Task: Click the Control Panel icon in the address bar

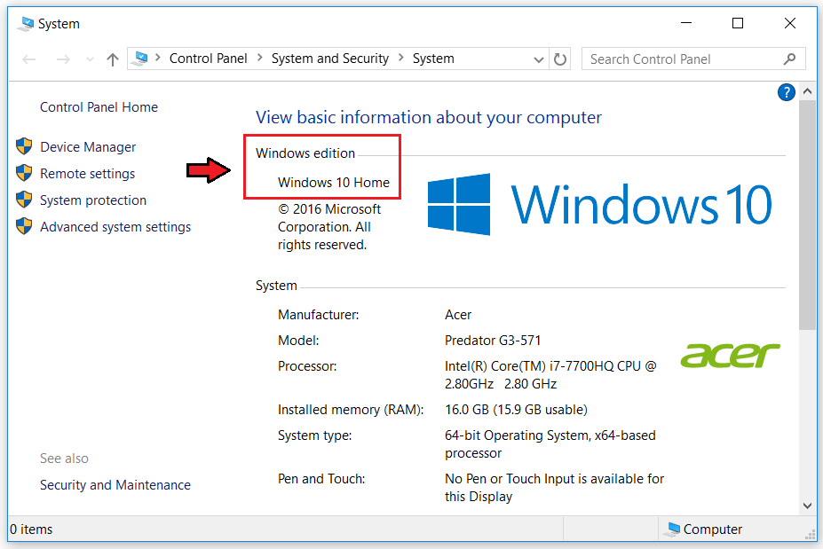Action: (141, 58)
